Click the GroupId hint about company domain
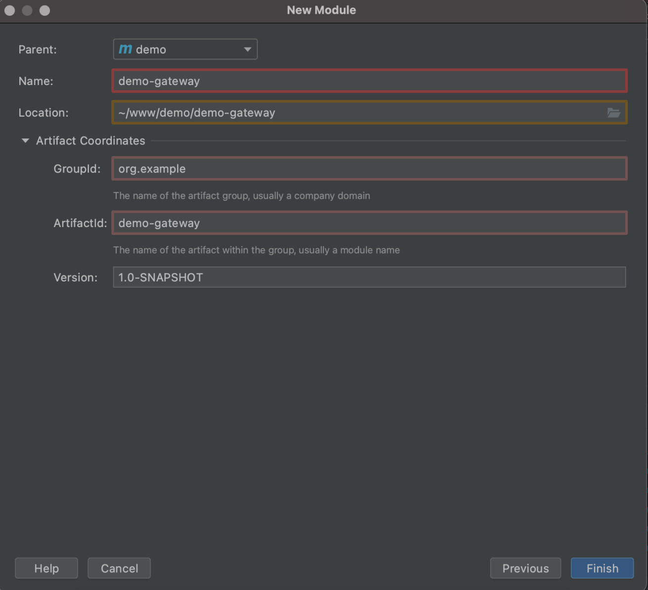Viewport: 648px width, 590px height. pyautogui.click(x=241, y=196)
